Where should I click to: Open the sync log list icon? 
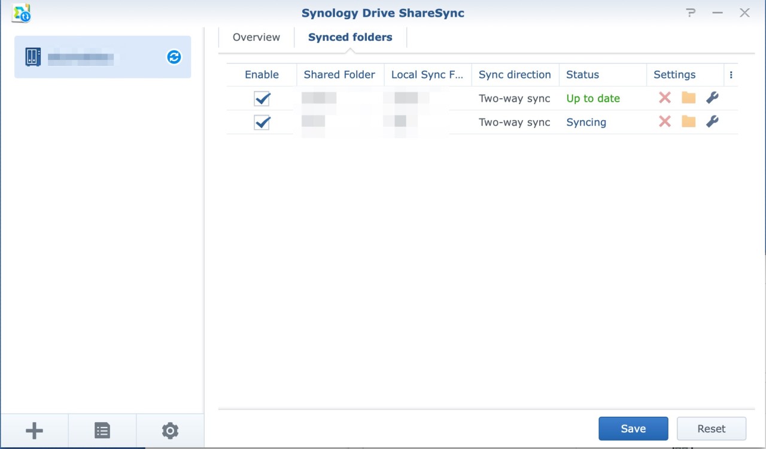(x=102, y=430)
